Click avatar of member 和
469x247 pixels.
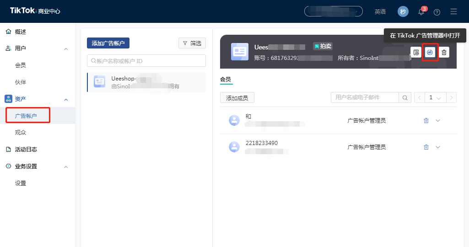[234, 120]
